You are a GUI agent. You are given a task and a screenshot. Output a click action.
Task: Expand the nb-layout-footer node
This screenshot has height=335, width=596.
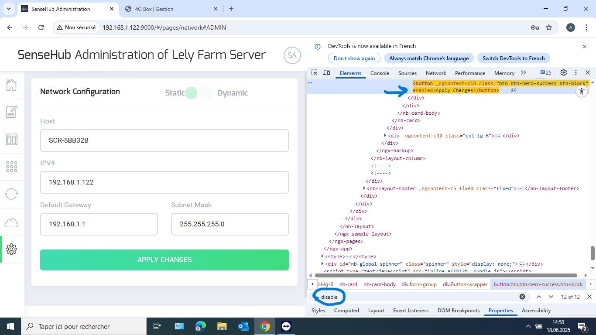364,188
